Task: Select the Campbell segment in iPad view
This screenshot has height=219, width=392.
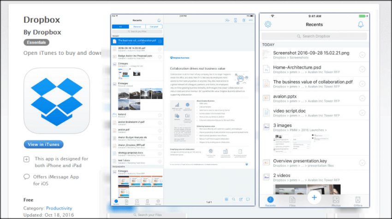Action: [x=154, y=26]
